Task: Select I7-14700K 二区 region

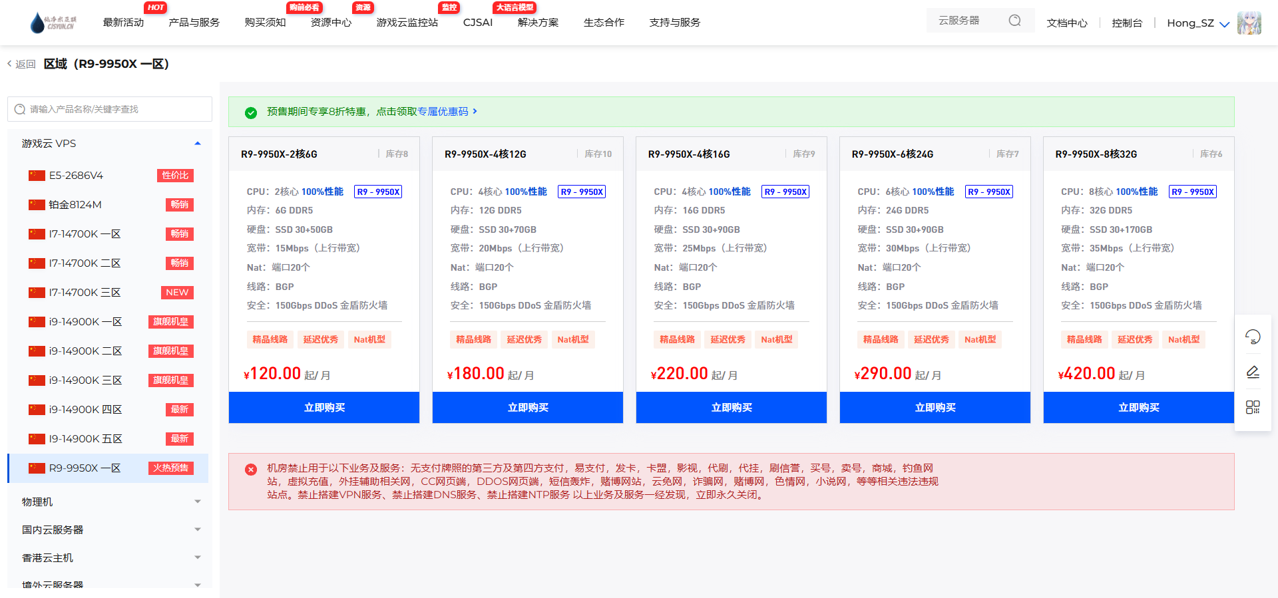Action: (x=108, y=263)
